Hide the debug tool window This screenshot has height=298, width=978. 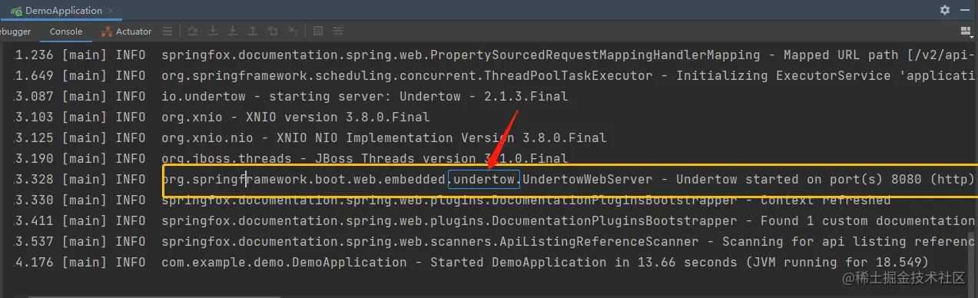965,10
